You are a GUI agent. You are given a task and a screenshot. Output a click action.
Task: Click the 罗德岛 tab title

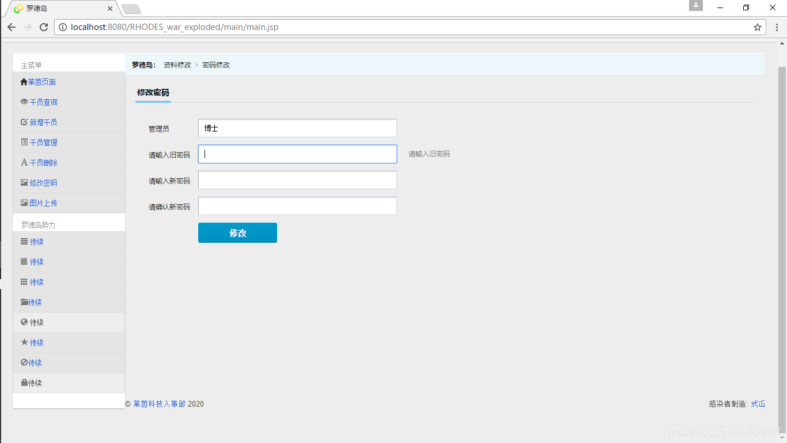[37, 9]
